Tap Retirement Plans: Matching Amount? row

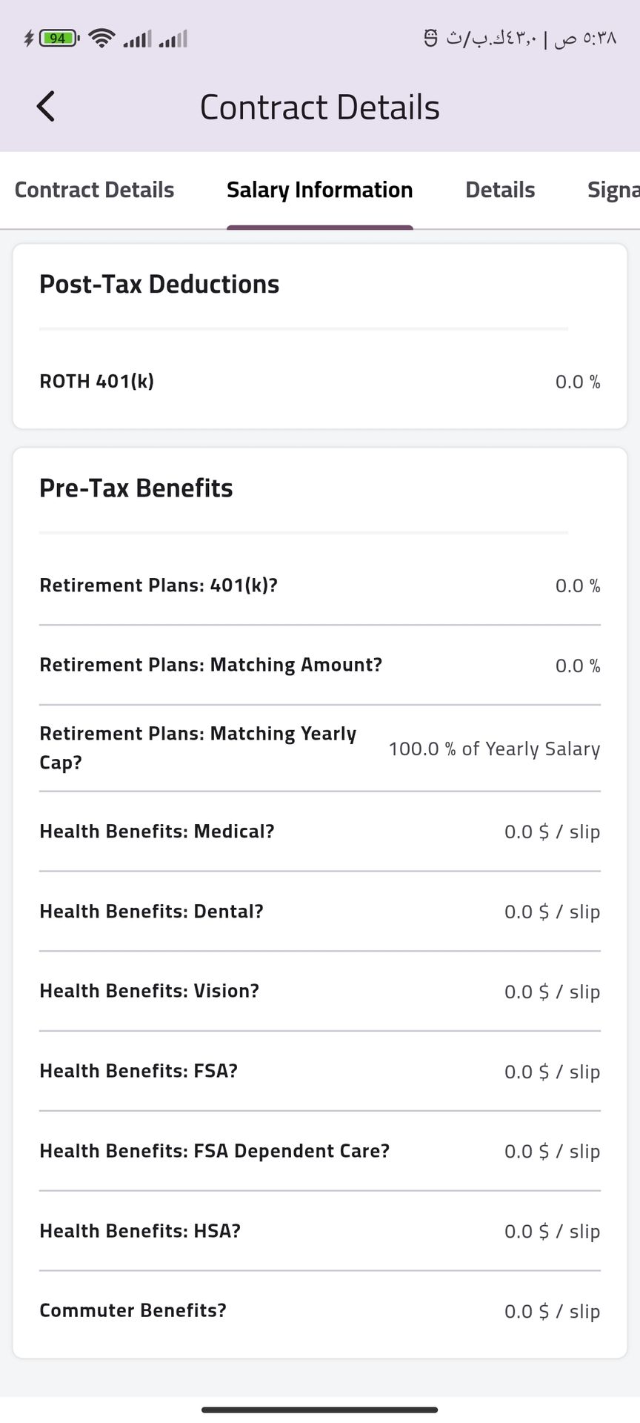point(319,665)
